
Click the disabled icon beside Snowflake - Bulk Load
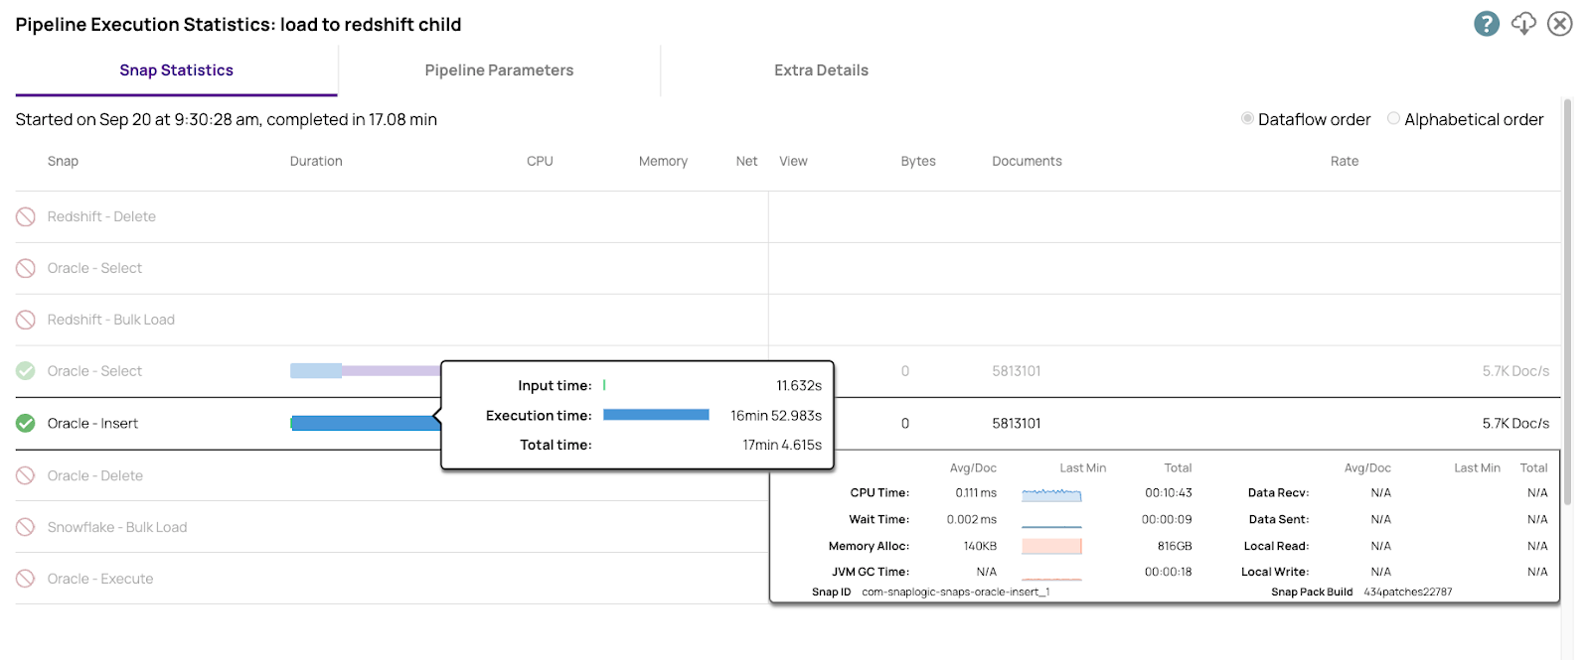[x=26, y=528]
